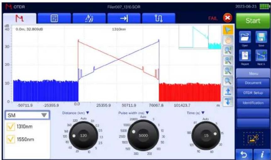
Task: Click the battery indicator icon
Action: pyautogui.click(x=264, y=7)
